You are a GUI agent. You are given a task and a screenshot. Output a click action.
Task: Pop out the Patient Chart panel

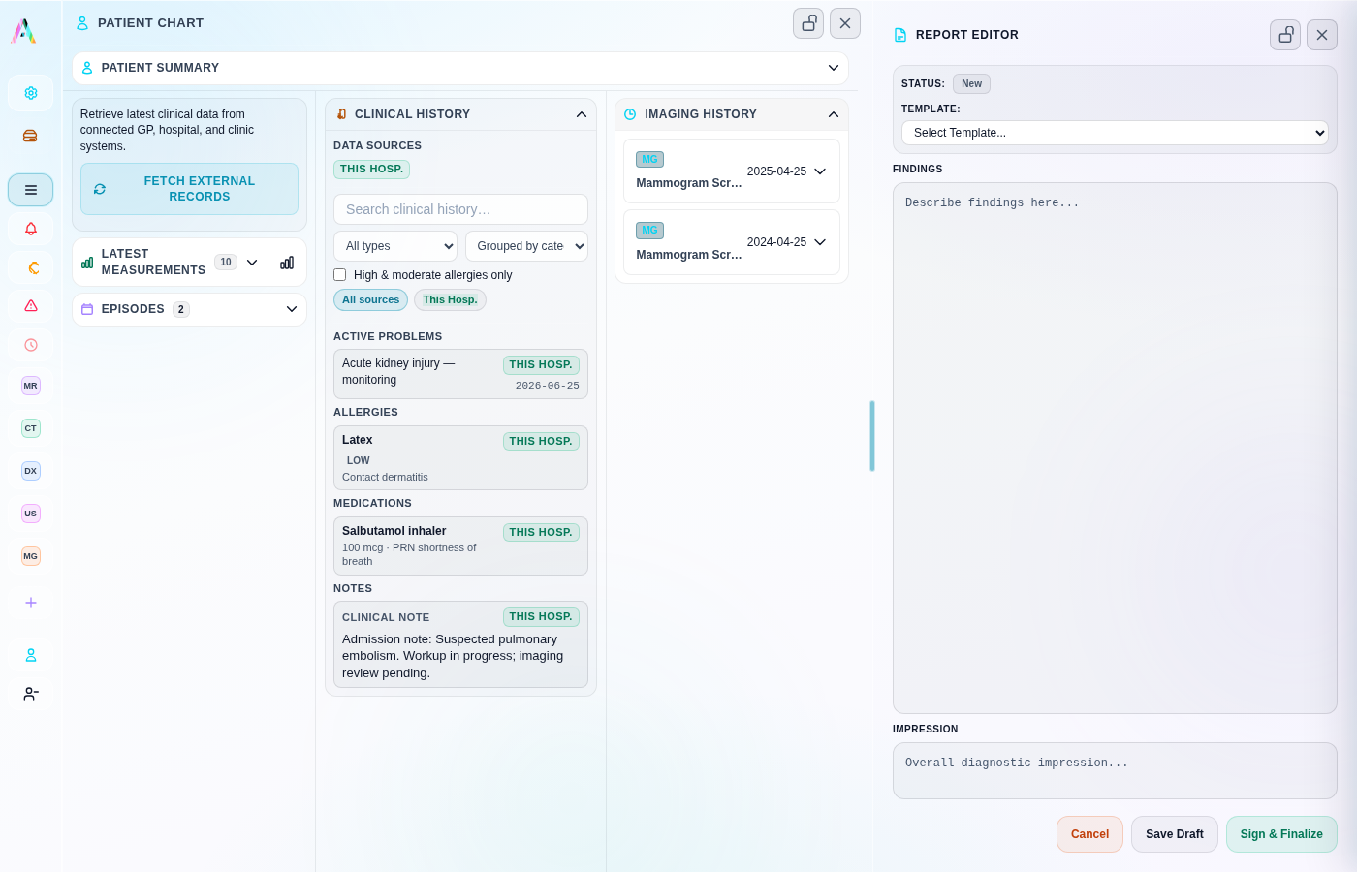[x=808, y=23]
